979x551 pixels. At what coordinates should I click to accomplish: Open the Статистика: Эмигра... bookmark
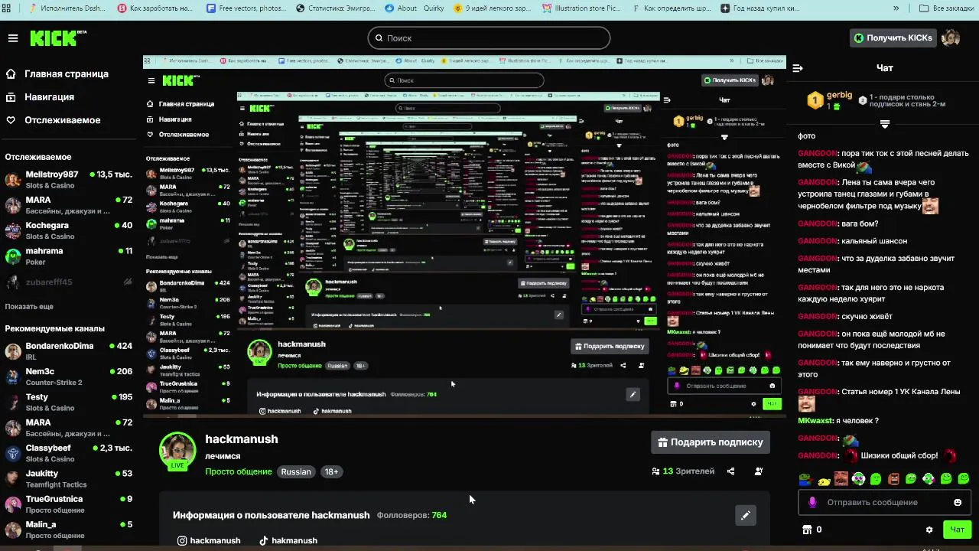335,8
